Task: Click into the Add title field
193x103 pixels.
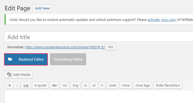Action: click(99, 37)
